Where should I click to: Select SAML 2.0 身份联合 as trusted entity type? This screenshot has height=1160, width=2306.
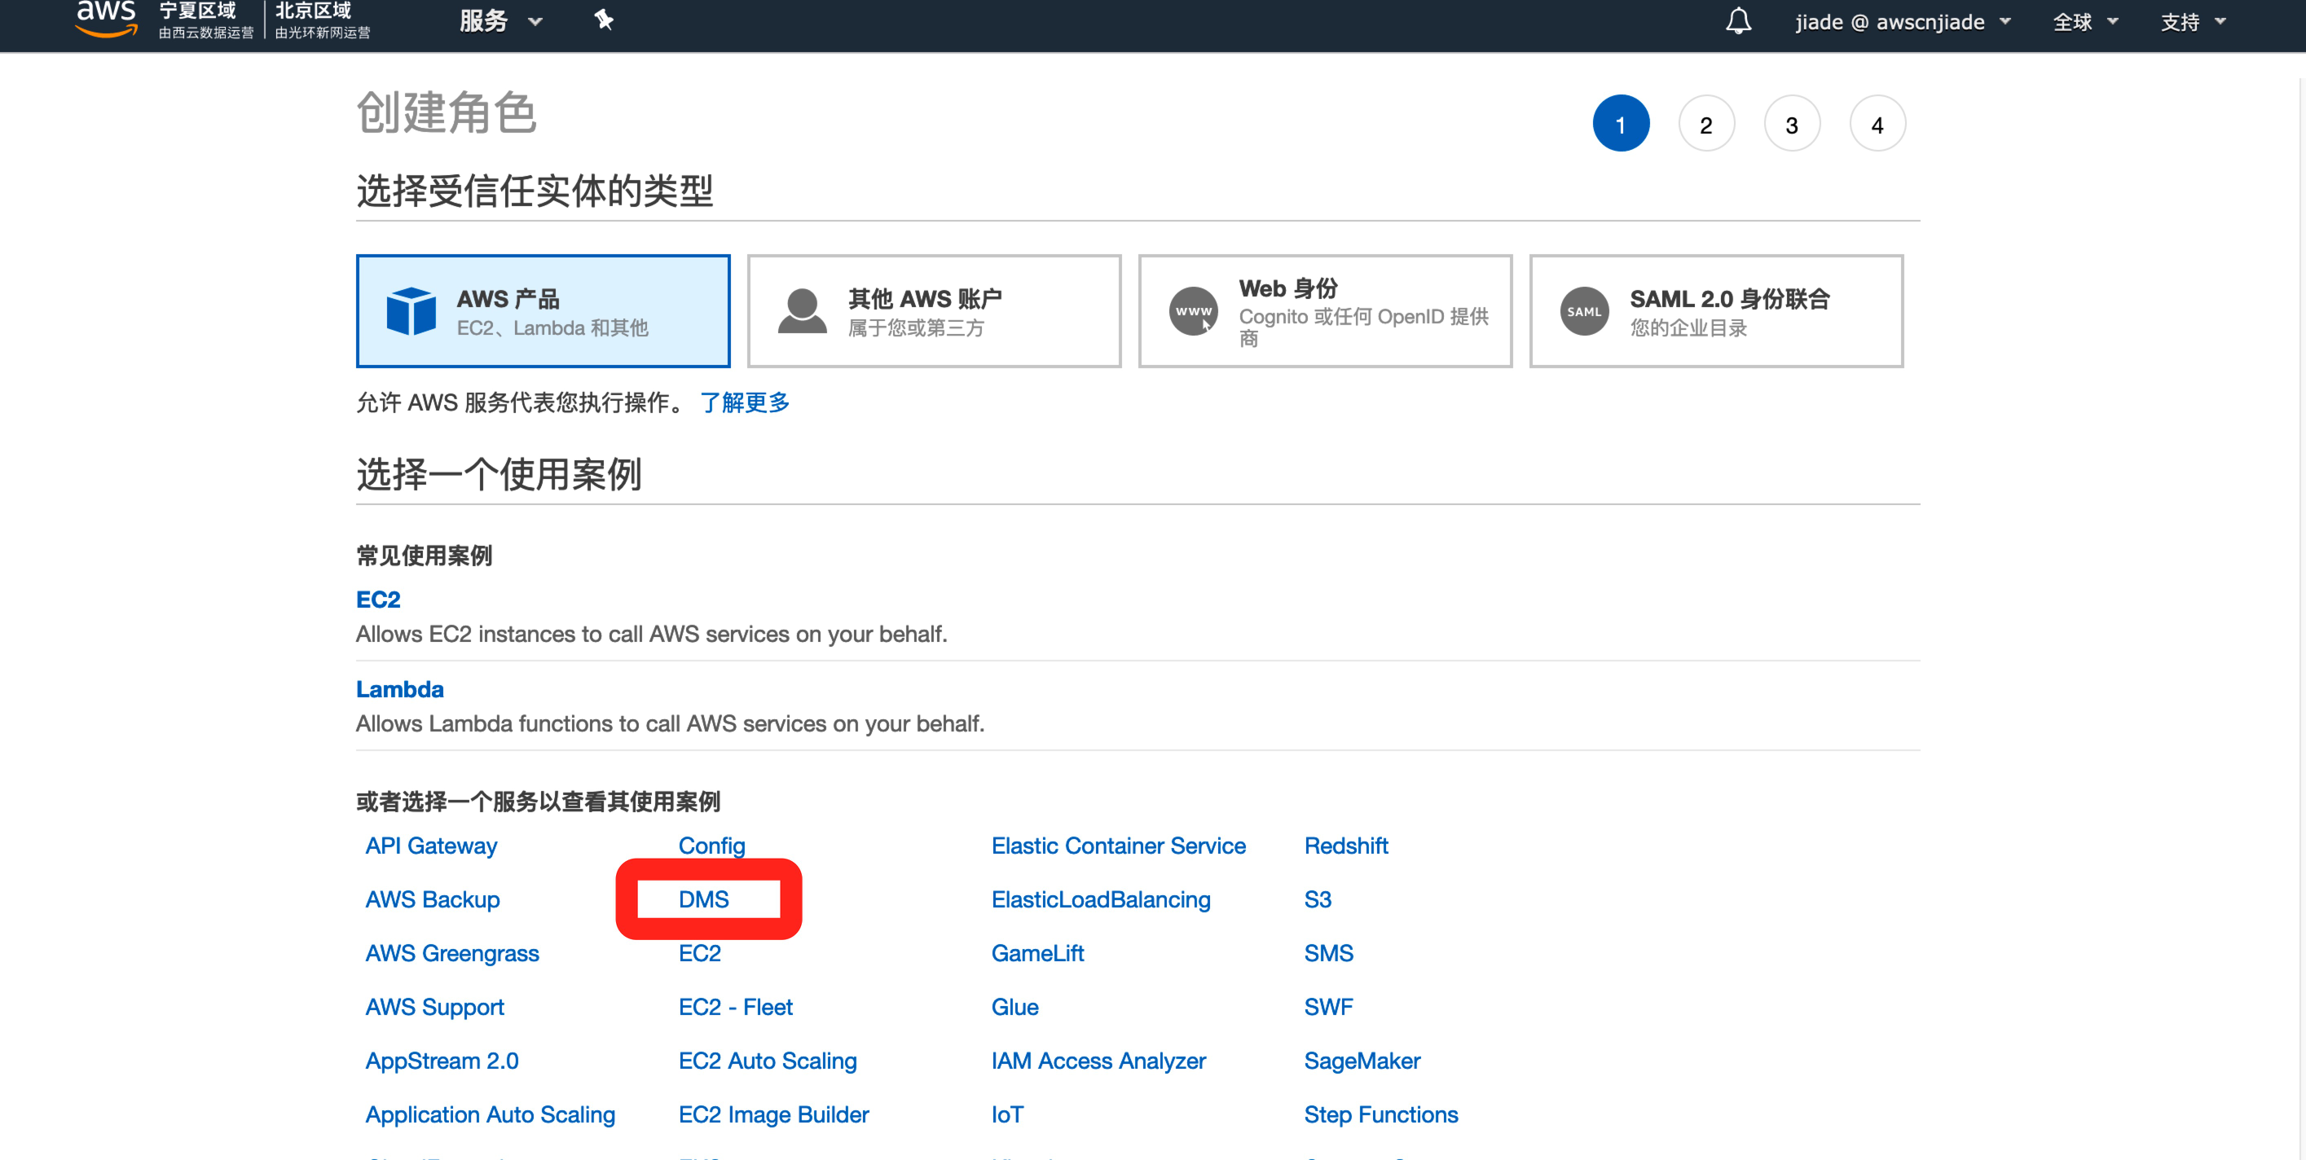tap(1715, 310)
